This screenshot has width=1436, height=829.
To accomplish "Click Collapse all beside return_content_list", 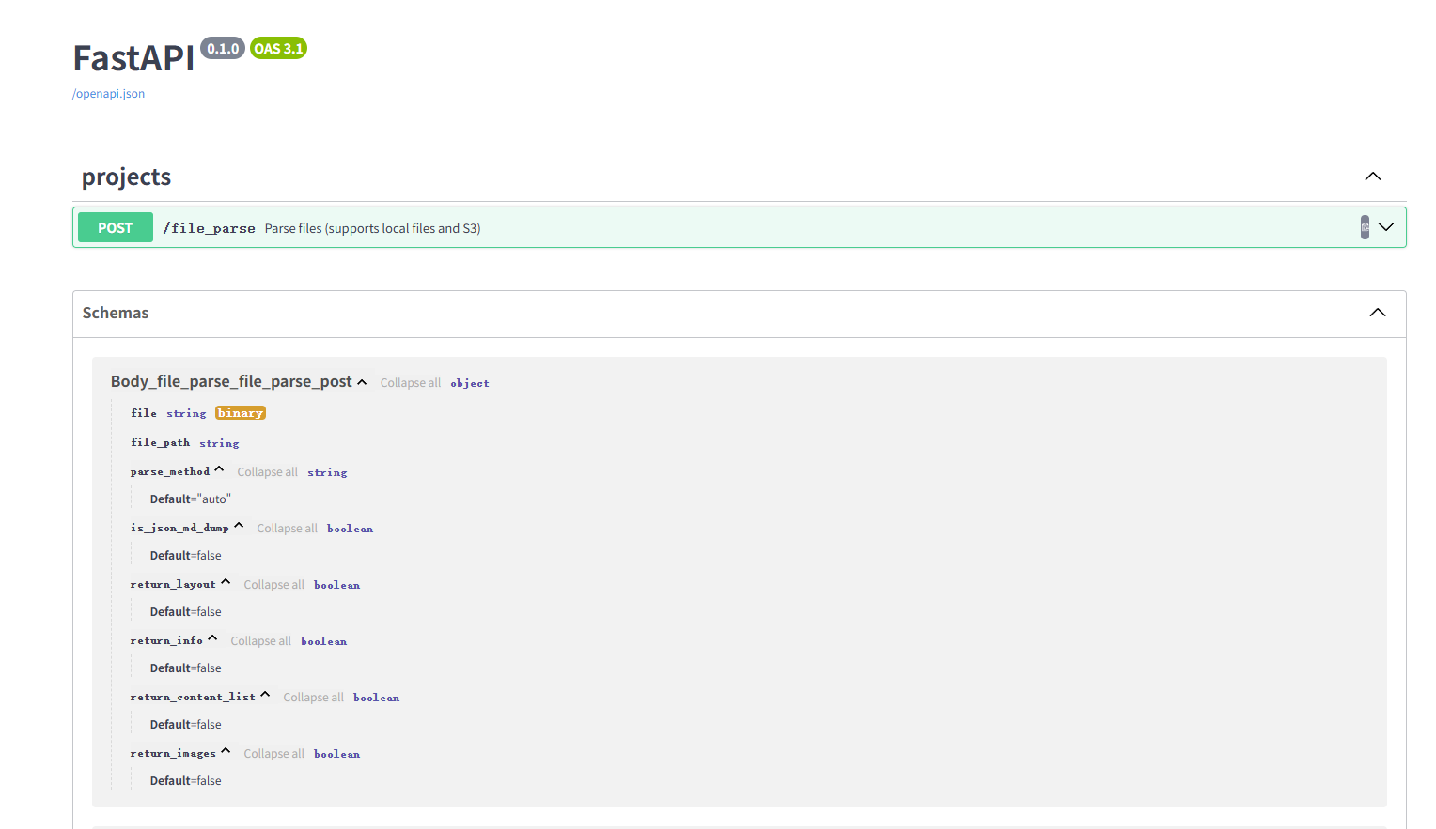I will pos(314,698).
